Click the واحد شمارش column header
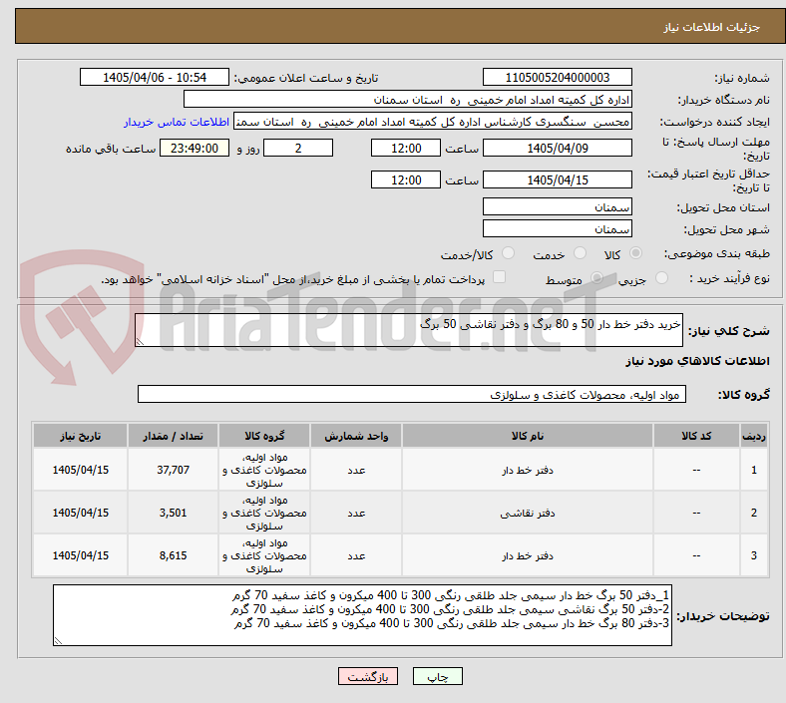 [356, 436]
